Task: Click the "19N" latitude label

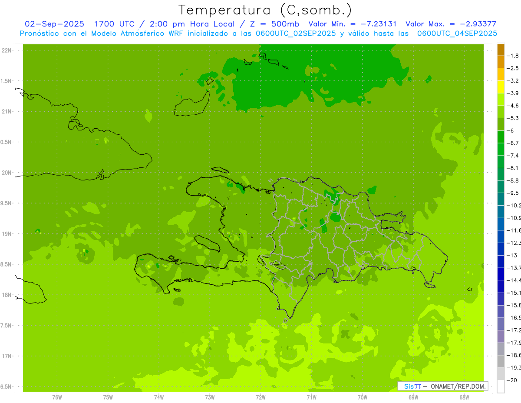Action: (7, 233)
